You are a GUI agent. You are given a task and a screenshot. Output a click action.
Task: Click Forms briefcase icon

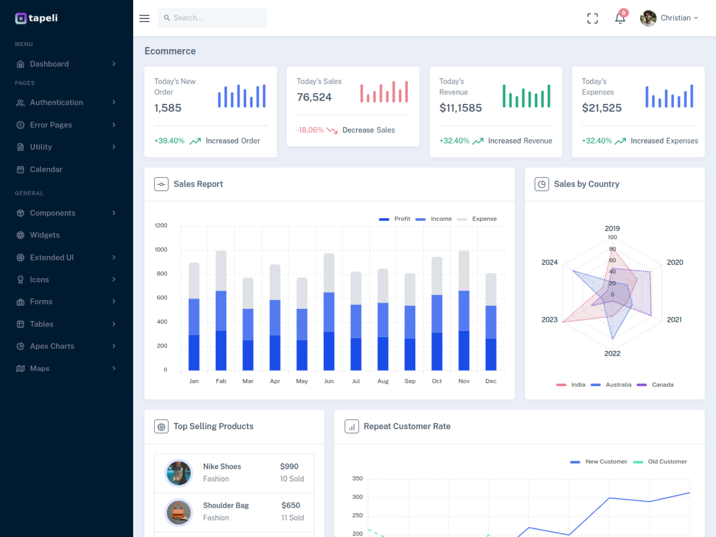point(21,302)
